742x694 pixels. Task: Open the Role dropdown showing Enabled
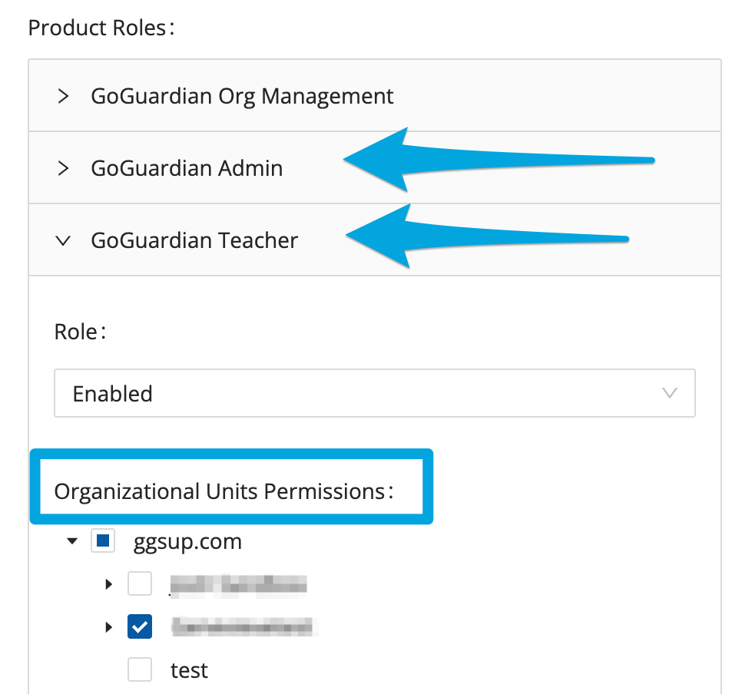click(375, 393)
